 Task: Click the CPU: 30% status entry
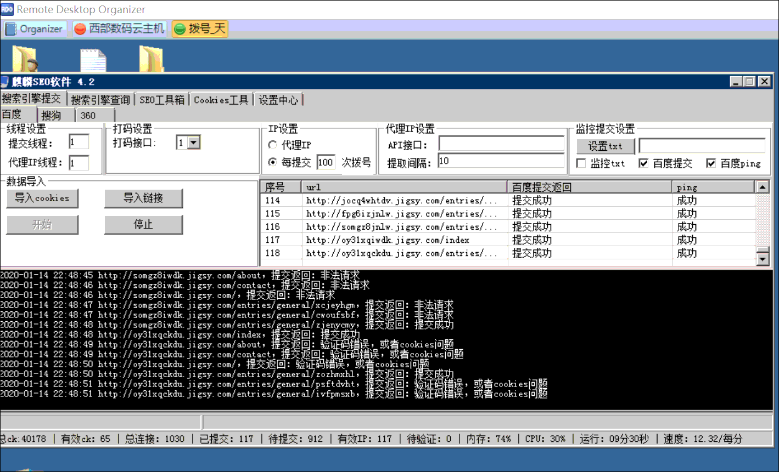(x=545, y=439)
